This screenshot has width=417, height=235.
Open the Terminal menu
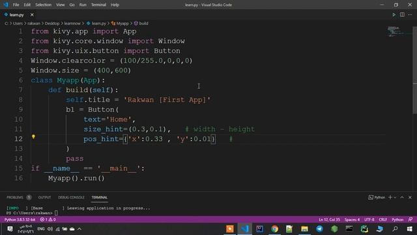(98, 5)
